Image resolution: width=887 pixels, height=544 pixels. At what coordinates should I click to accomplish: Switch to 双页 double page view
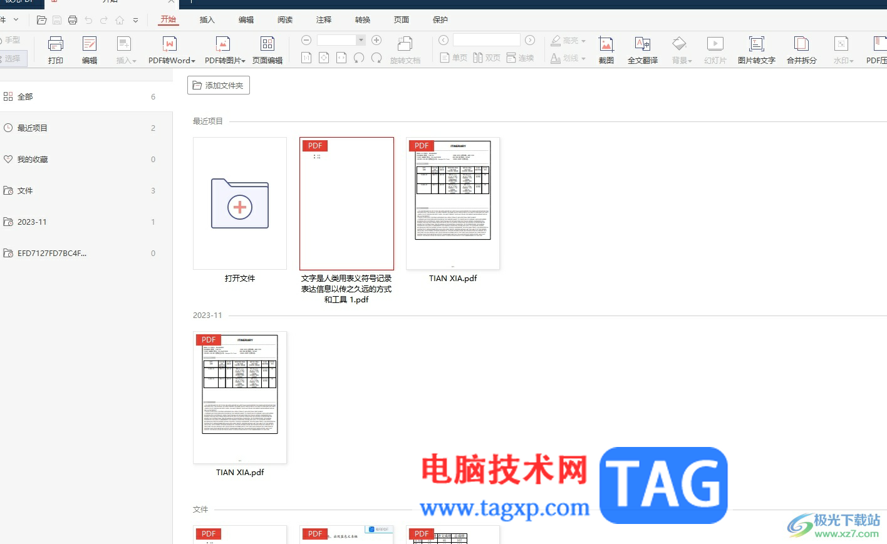pyautogui.click(x=487, y=58)
